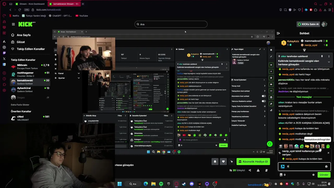Image resolution: width=334 pixels, height=188 pixels.
Task: Go back in Opera browser
Action: pyautogui.click(x=10, y=10)
